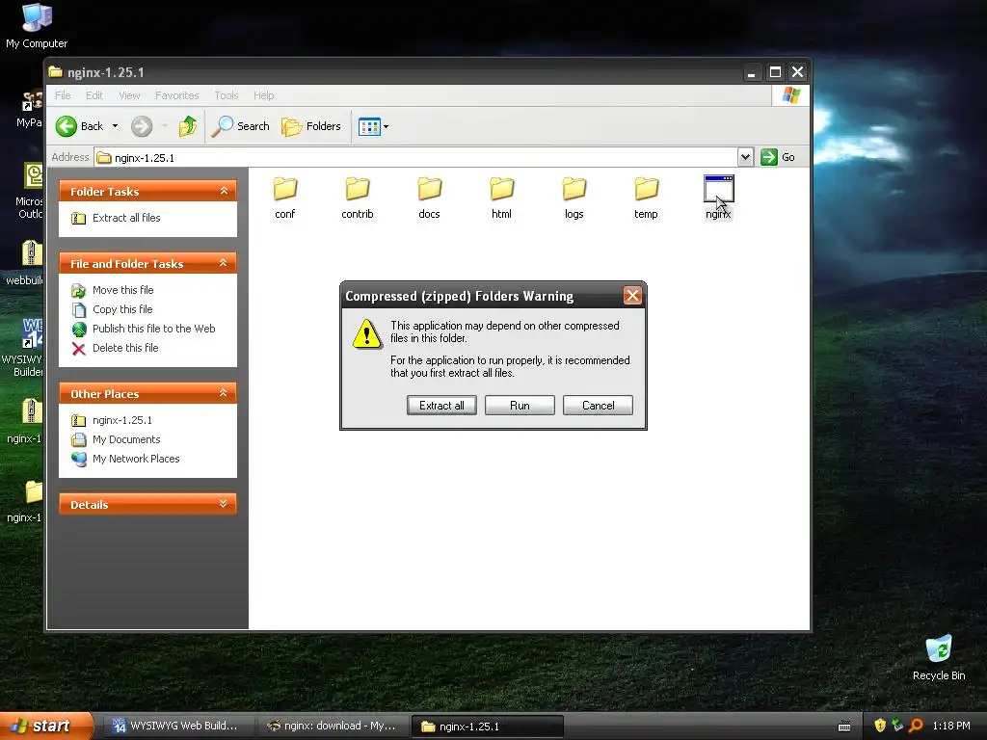Open the Favorites menu
Screen dimensions: 987x740
[177, 95]
